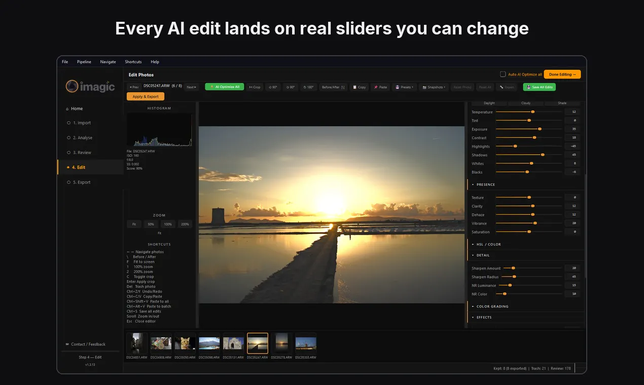Expand the HSL / Color section
Image resolution: width=644 pixels, height=385 pixels.
(x=525, y=244)
